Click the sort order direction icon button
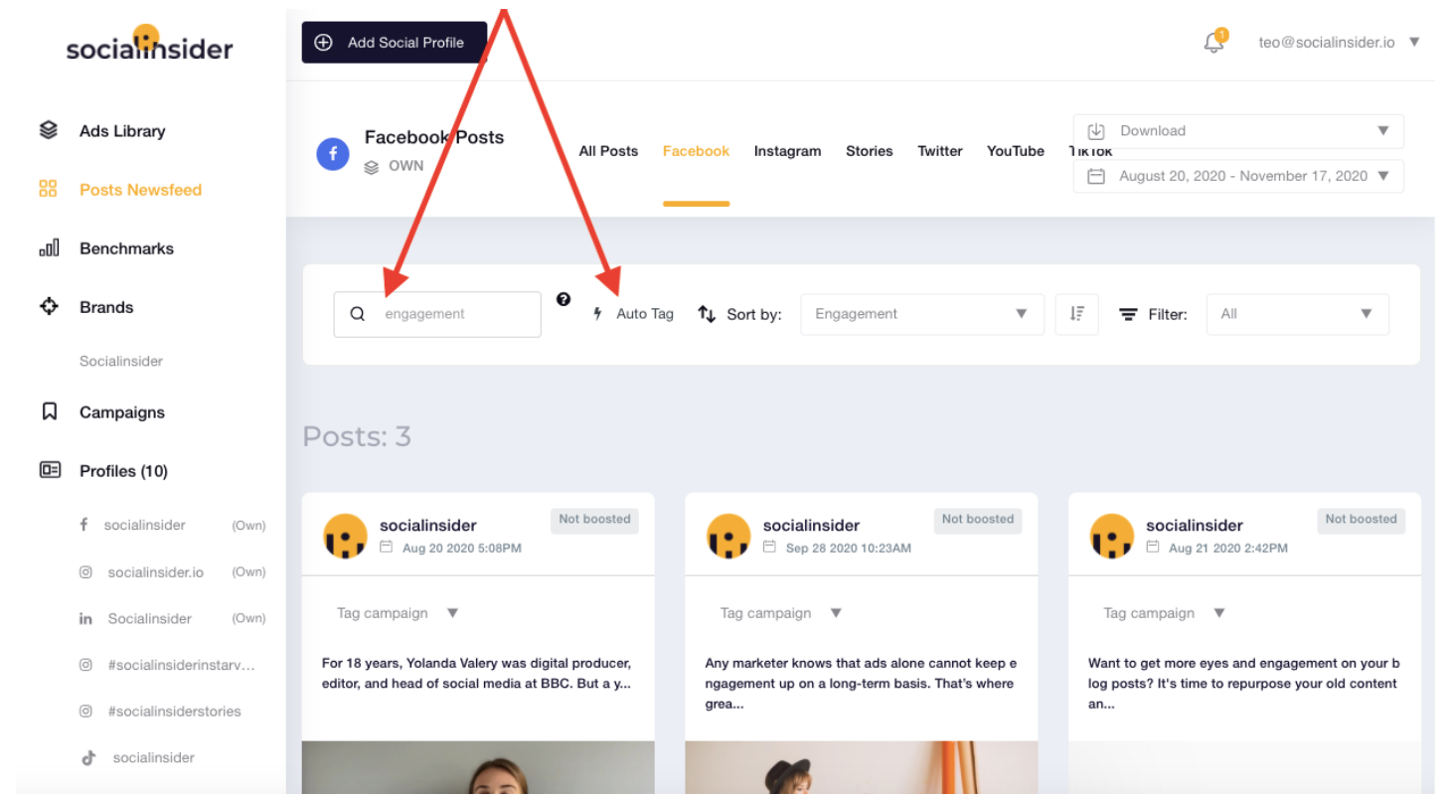The height and width of the screenshot is (795, 1451). [1077, 314]
